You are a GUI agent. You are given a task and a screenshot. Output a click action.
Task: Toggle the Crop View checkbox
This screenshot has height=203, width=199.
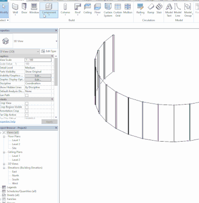pos(27,103)
